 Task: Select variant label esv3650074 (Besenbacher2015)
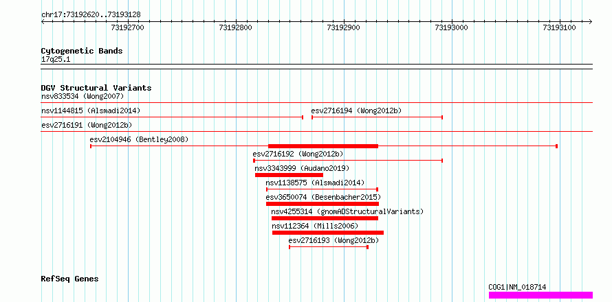(x=324, y=197)
